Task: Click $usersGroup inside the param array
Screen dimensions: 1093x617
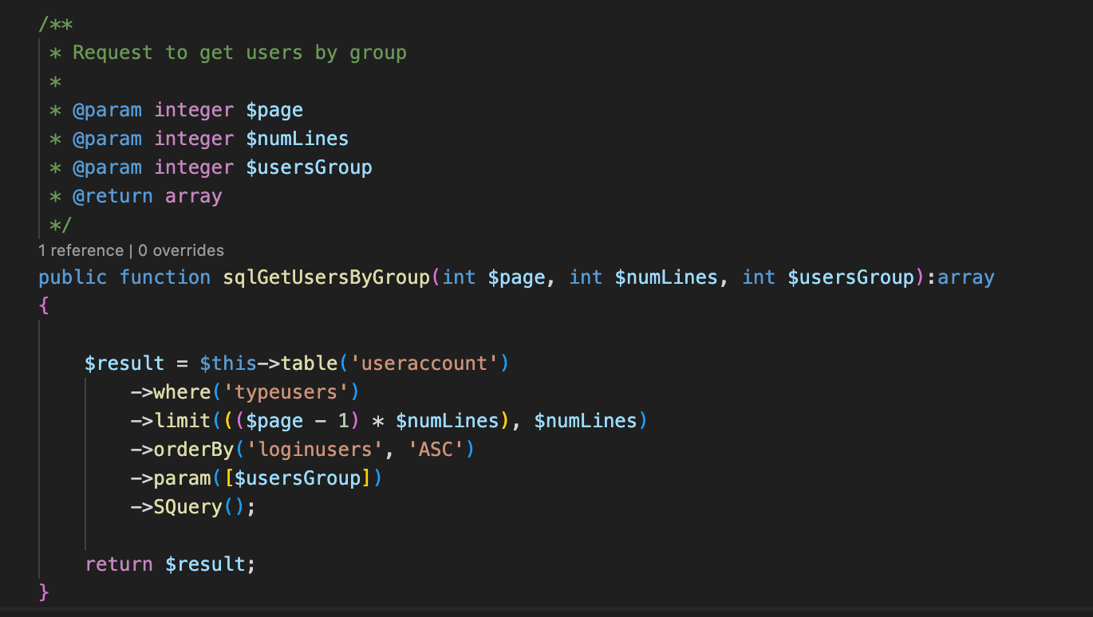Action: (x=298, y=478)
